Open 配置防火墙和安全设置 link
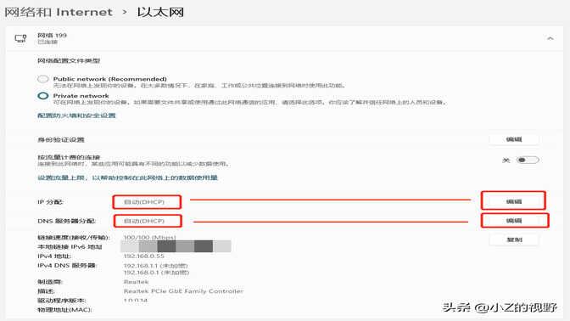 pos(76,115)
